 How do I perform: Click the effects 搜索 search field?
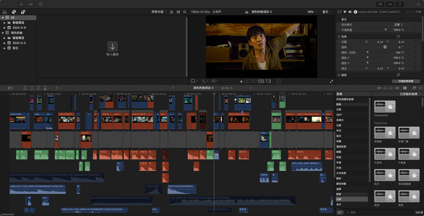pyautogui.click(x=379, y=212)
